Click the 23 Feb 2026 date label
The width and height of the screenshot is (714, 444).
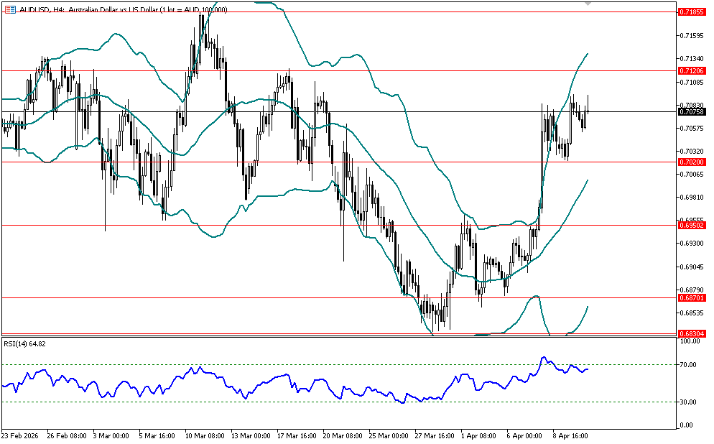(22, 435)
